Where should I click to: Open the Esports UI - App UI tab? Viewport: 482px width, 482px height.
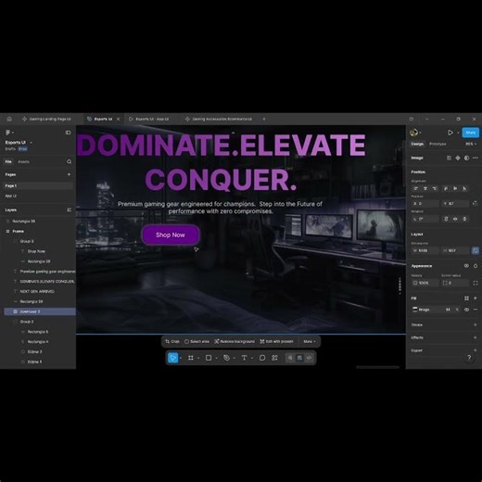(x=149, y=119)
